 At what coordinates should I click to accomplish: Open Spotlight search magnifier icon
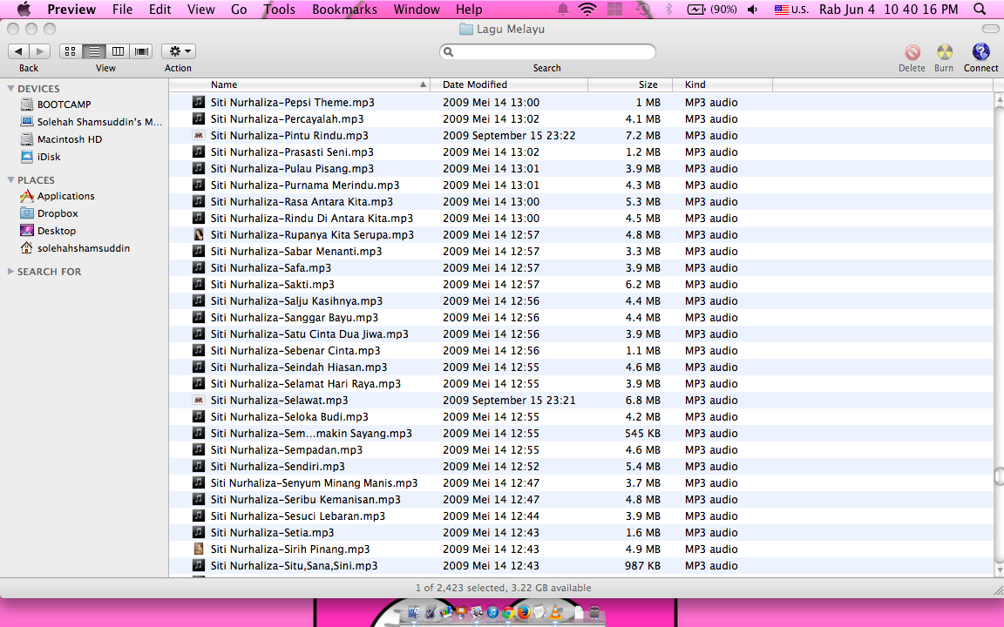(x=980, y=9)
